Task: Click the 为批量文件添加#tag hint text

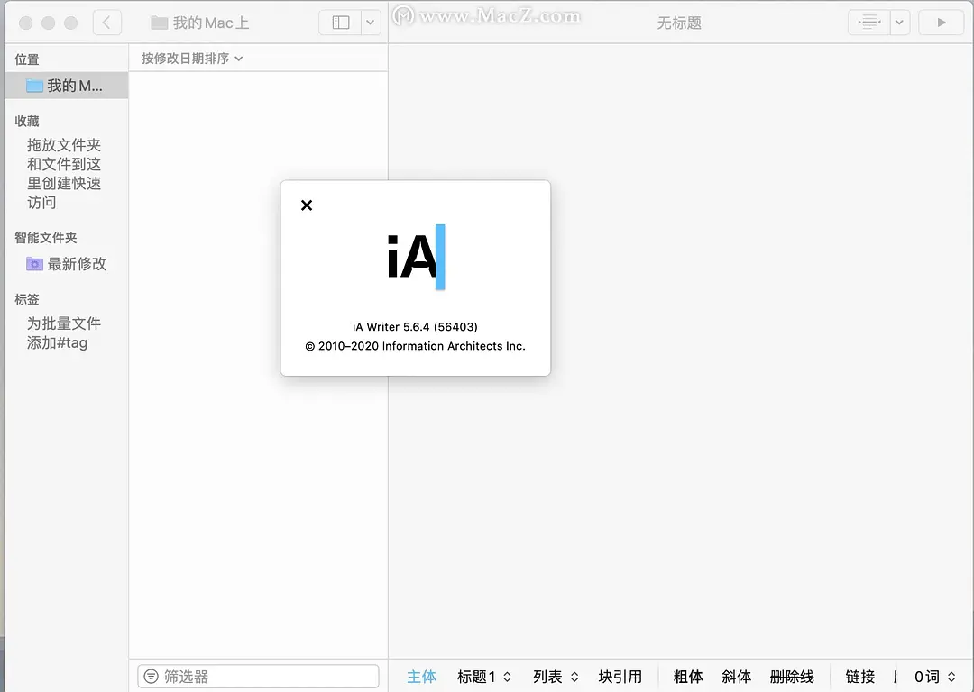Action: click(x=64, y=332)
